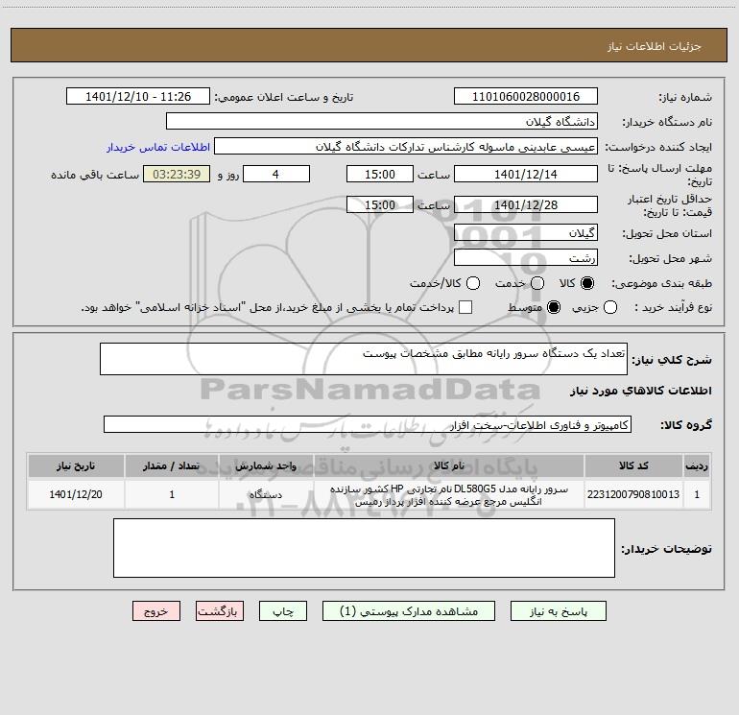This screenshot has width=739, height=715.
Task: Open the اطلاعات تماس خریدار link
Action: pos(158,147)
